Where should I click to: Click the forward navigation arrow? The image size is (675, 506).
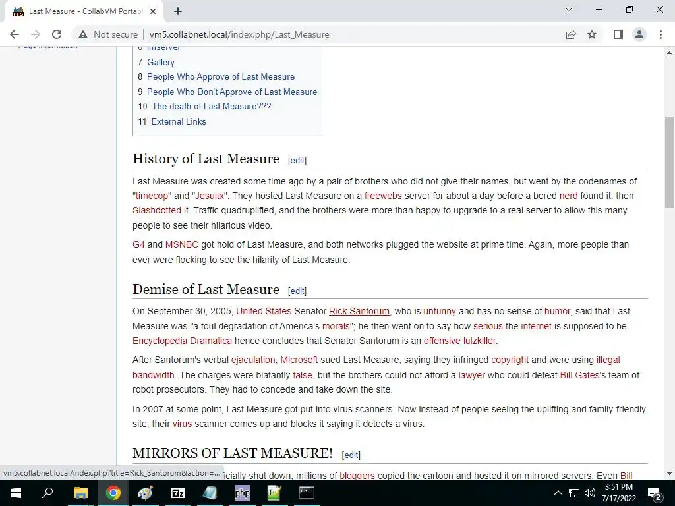click(36, 34)
